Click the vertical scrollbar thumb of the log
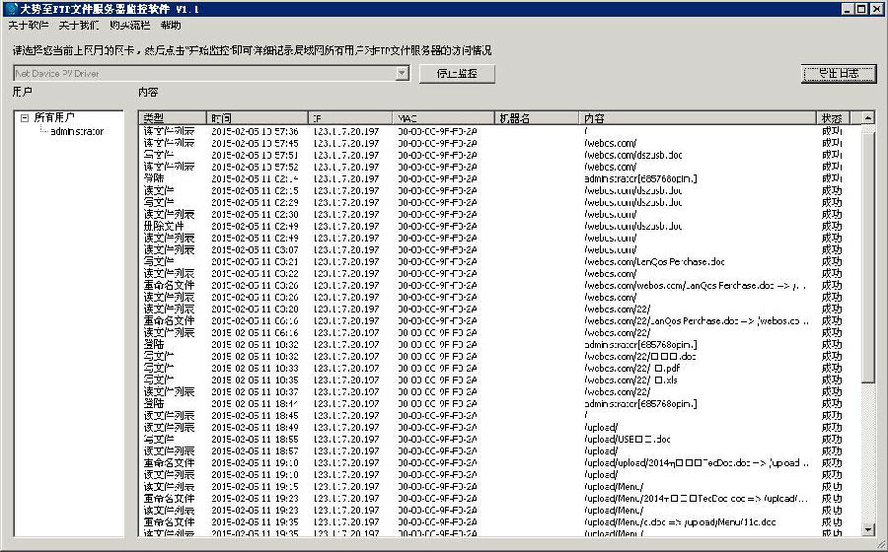The image size is (888, 552). coord(868,256)
